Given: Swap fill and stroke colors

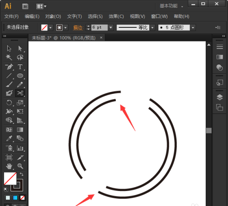Looking at the screenshot, I should 21,174.
